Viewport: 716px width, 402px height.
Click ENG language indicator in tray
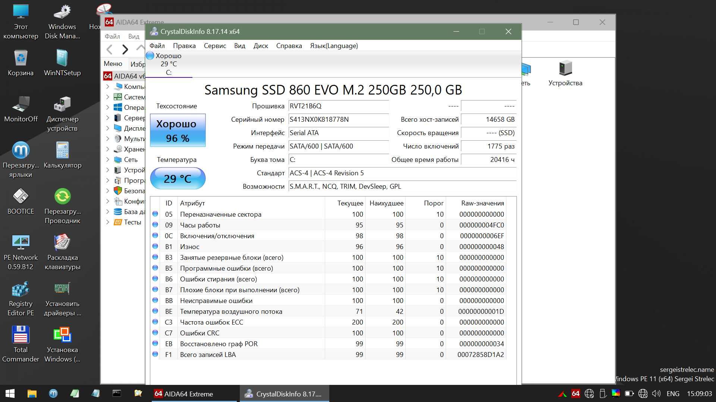point(673,393)
